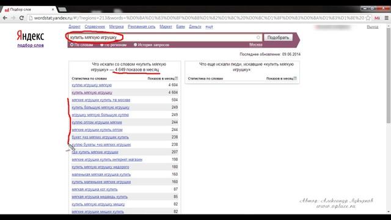Click the 504 impressions value
Screen dimensions: 391x220
click(x=175, y=100)
